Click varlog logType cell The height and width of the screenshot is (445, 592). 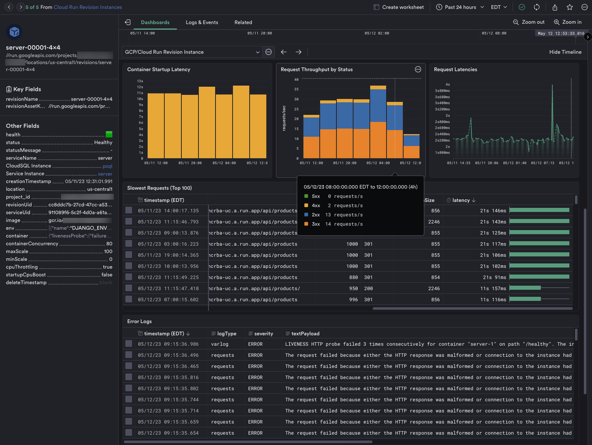(220, 344)
